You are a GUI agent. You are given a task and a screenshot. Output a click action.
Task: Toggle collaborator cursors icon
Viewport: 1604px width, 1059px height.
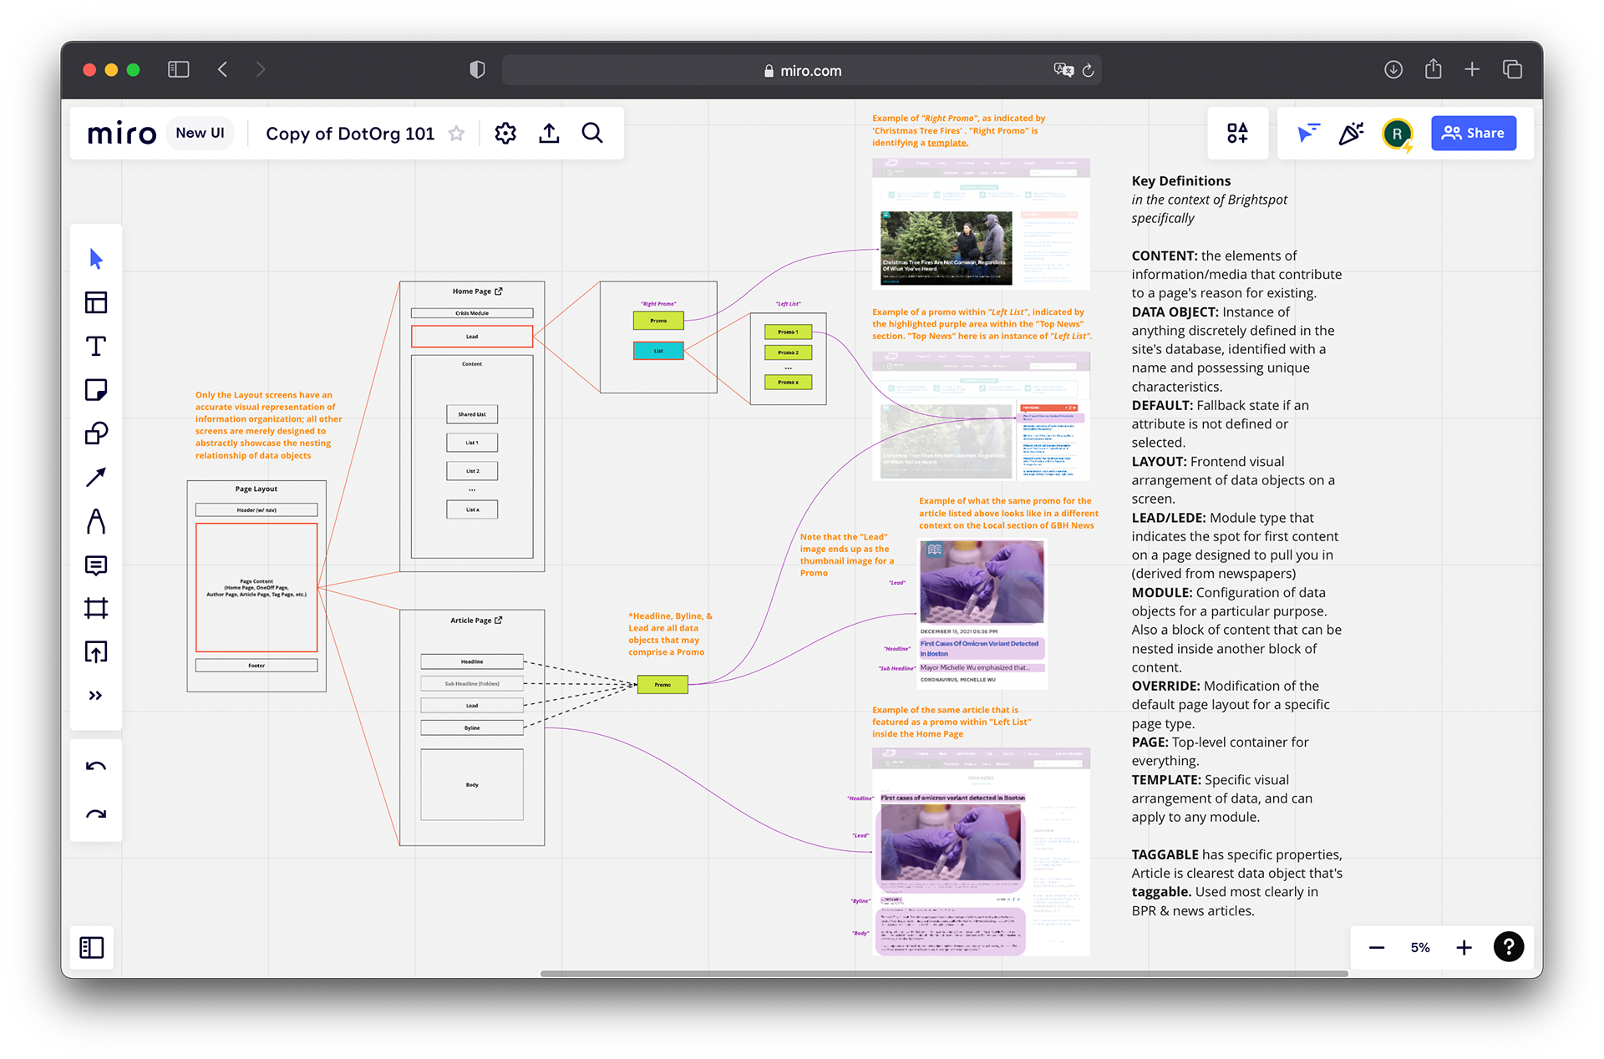[1307, 133]
